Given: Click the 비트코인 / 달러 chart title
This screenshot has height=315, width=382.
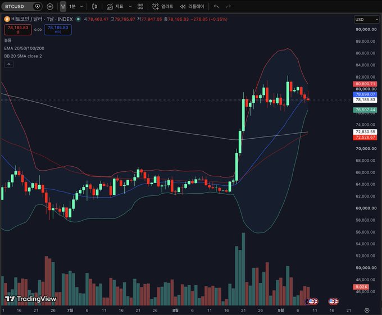Looking at the screenshot, I should (42, 19).
